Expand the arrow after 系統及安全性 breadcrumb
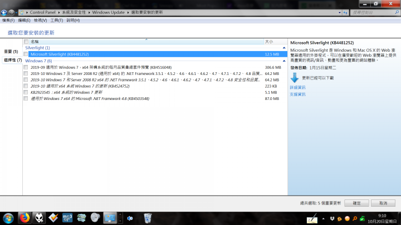The height and width of the screenshot is (225, 401). pyautogui.click(x=89, y=12)
